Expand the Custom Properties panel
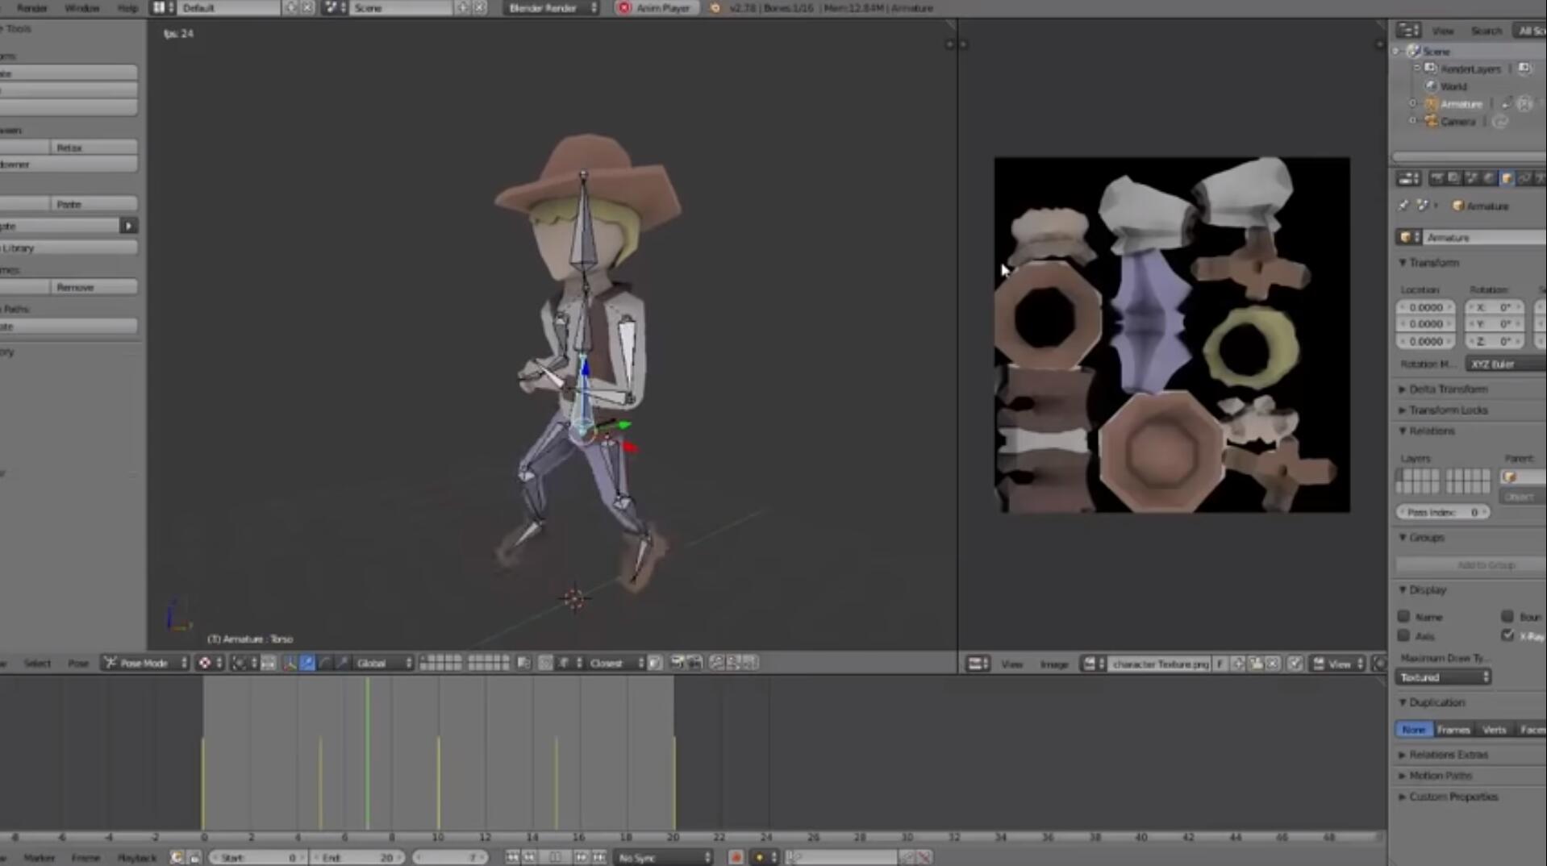The image size is (1547, 866). 1403,797
